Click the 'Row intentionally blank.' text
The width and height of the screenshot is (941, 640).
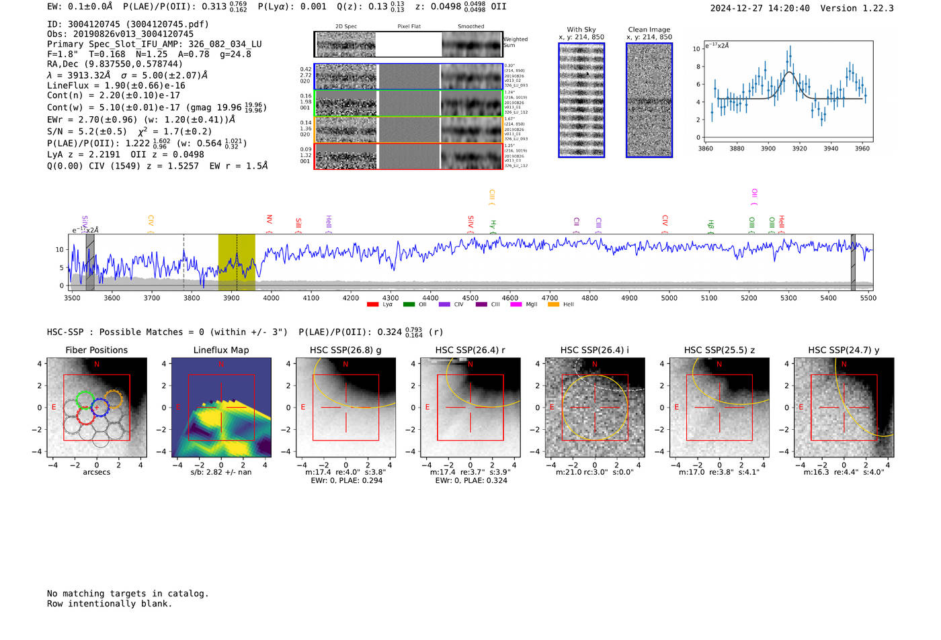pyautogui.click(x=110, y=604)
